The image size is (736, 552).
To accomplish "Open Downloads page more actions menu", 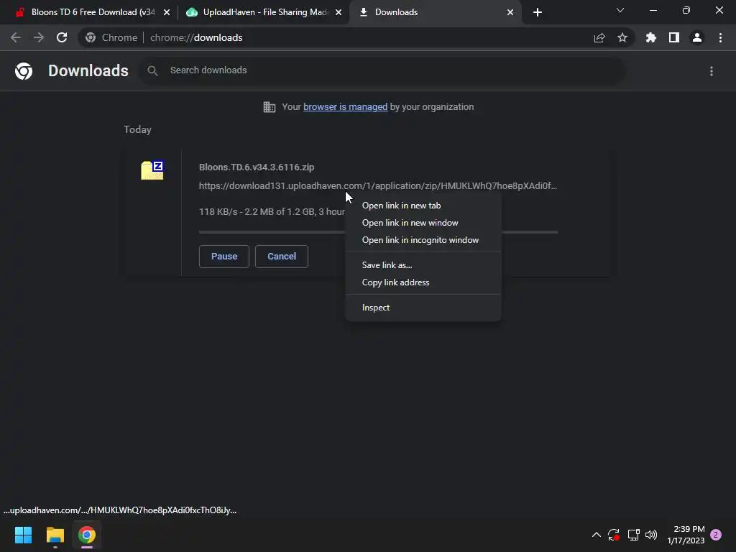I will (x=712, y=71).
